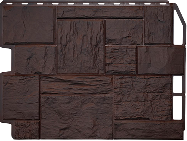Select the wide horizontal stone along the top
Image resolution: width=187 pixels, height=141 pixels.
point(100,12)
